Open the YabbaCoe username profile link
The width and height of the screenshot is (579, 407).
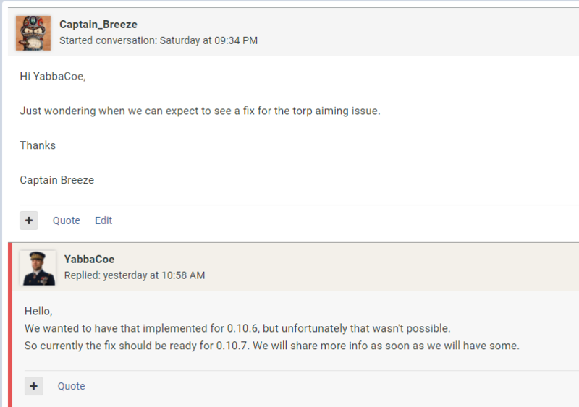click(89, 259)
